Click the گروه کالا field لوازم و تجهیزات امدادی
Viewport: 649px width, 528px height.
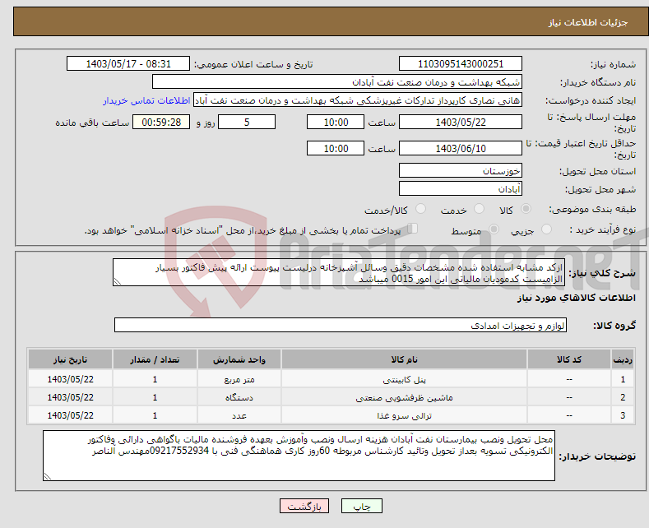point(341,325)
